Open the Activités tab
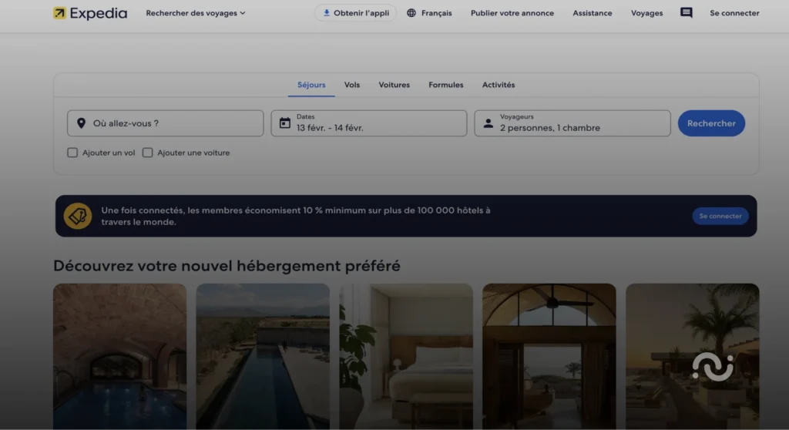This screenshot has width=789, height=430. click(x=499, y=85)
